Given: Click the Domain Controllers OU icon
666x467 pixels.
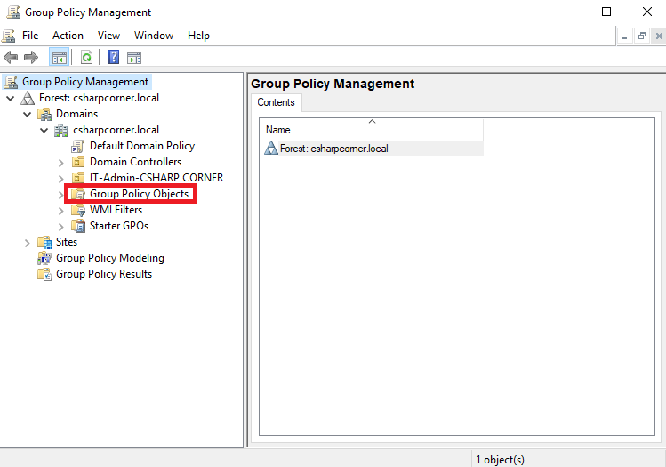Looking at the screenshot, I should tap(78, 162).
